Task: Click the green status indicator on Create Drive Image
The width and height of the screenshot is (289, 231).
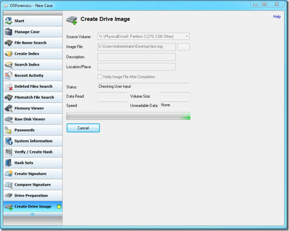Action: point(59,207)
